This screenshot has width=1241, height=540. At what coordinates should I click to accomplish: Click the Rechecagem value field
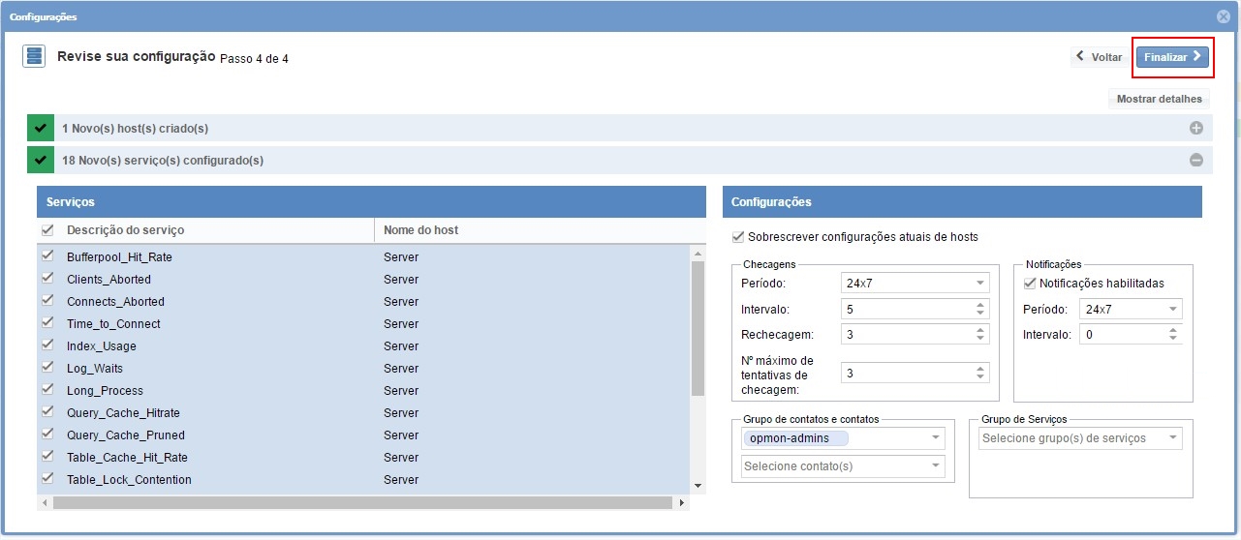tap(906, 335)
